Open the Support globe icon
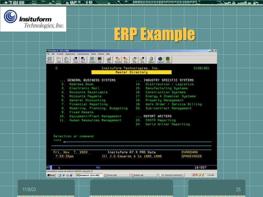The height and width of the screenshot is (197, 263). click(160, 60)
